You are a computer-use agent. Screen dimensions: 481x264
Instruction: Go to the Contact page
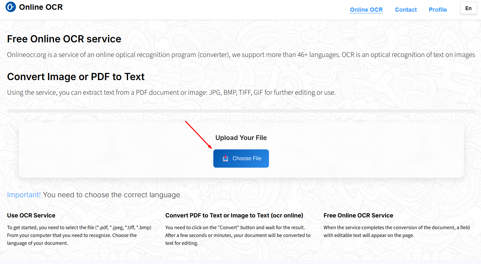point(406,10)
